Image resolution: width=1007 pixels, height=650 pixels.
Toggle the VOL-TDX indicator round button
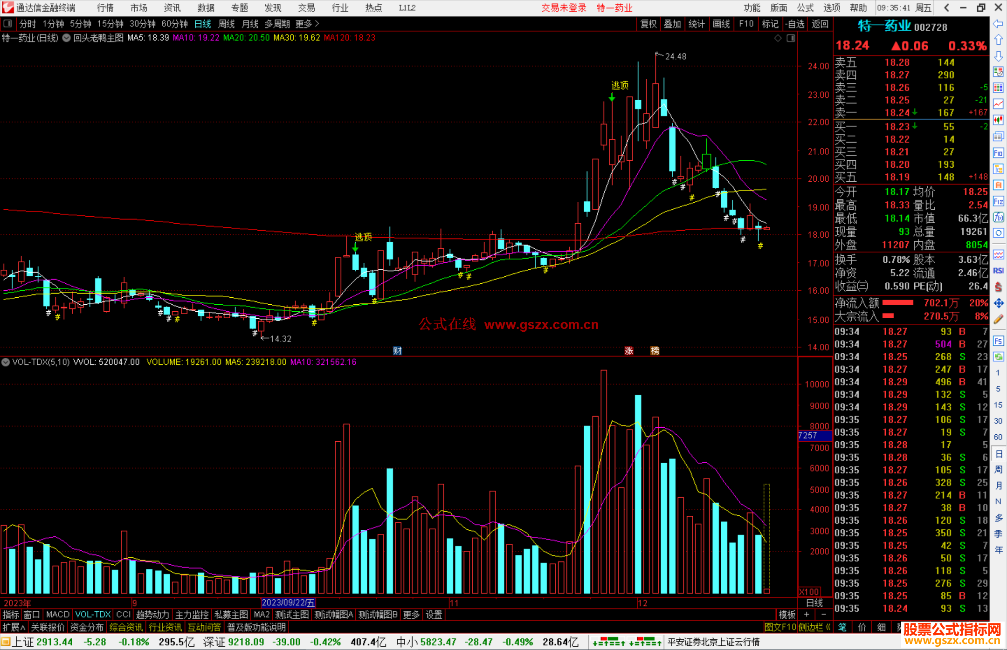click(x=6, y=362)
